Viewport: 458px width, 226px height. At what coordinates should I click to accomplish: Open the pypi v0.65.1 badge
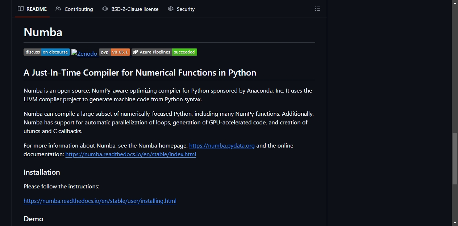tap(114, 52)
